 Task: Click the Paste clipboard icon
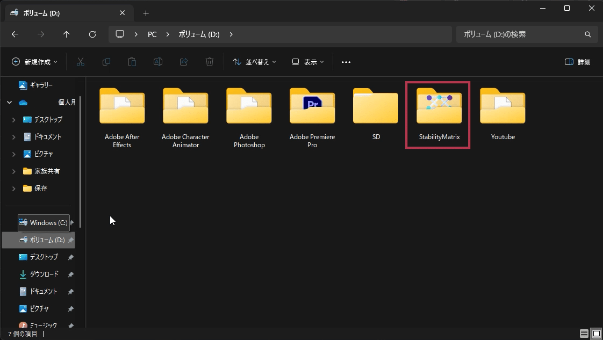point(132,62)
